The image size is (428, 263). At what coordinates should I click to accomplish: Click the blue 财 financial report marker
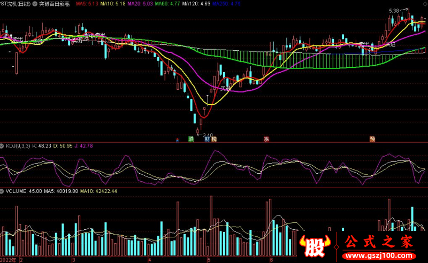click(x=208, y=139)
